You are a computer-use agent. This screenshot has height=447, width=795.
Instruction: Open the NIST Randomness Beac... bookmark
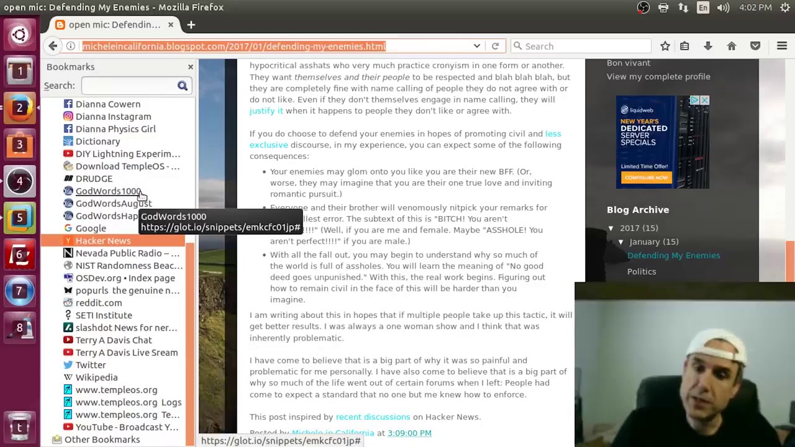point(129,265)
